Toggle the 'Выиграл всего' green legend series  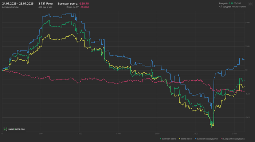168,139
